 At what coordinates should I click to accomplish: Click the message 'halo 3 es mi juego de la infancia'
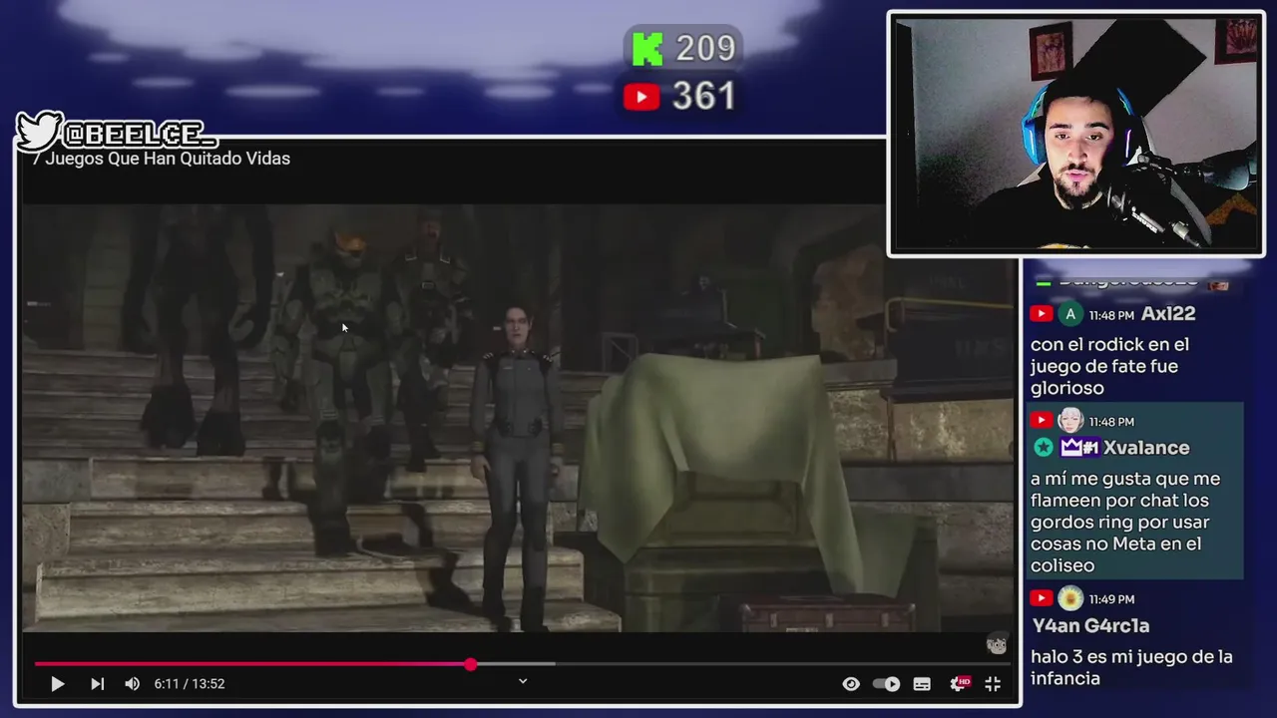click(x=1131, y=667)
